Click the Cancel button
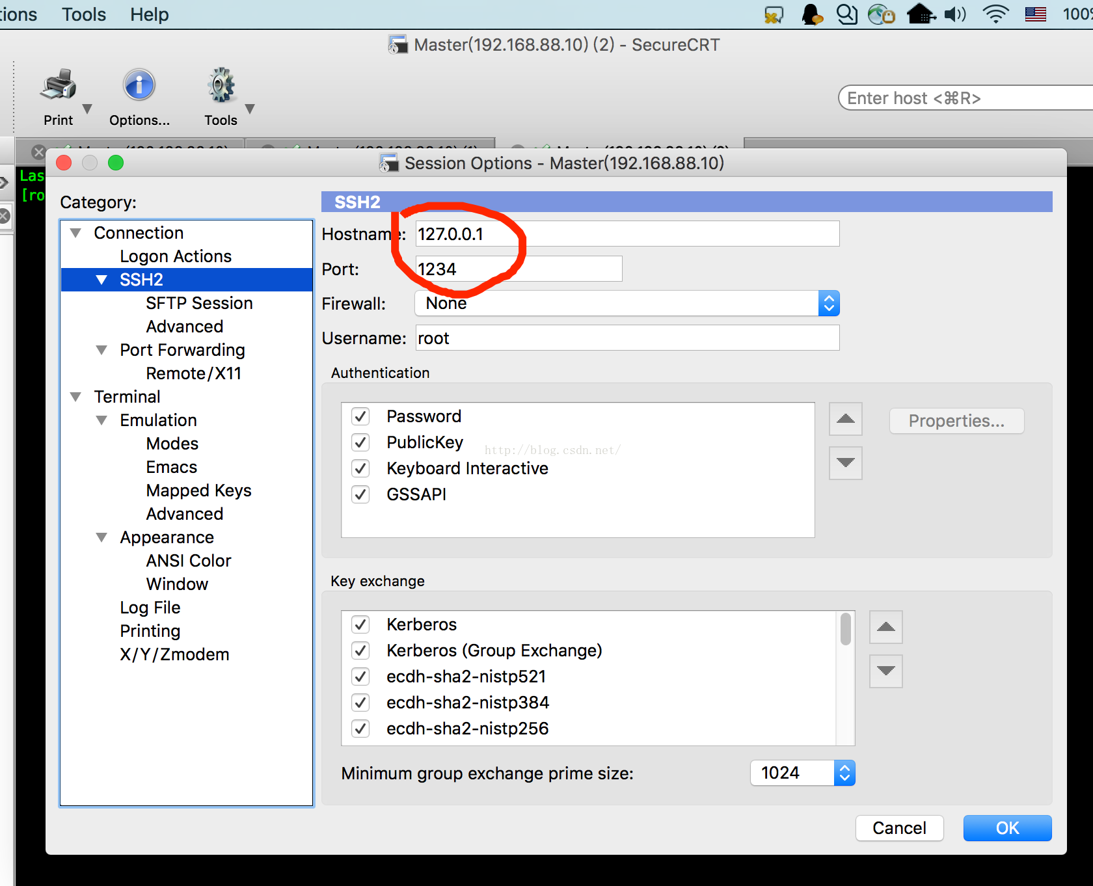 click(899, 828)
